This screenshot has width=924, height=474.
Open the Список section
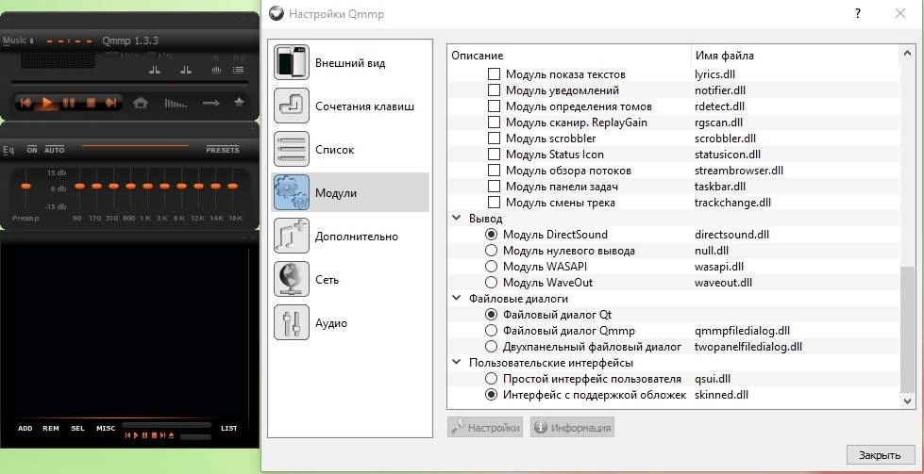pyautogui.click(x=350, y=150)
